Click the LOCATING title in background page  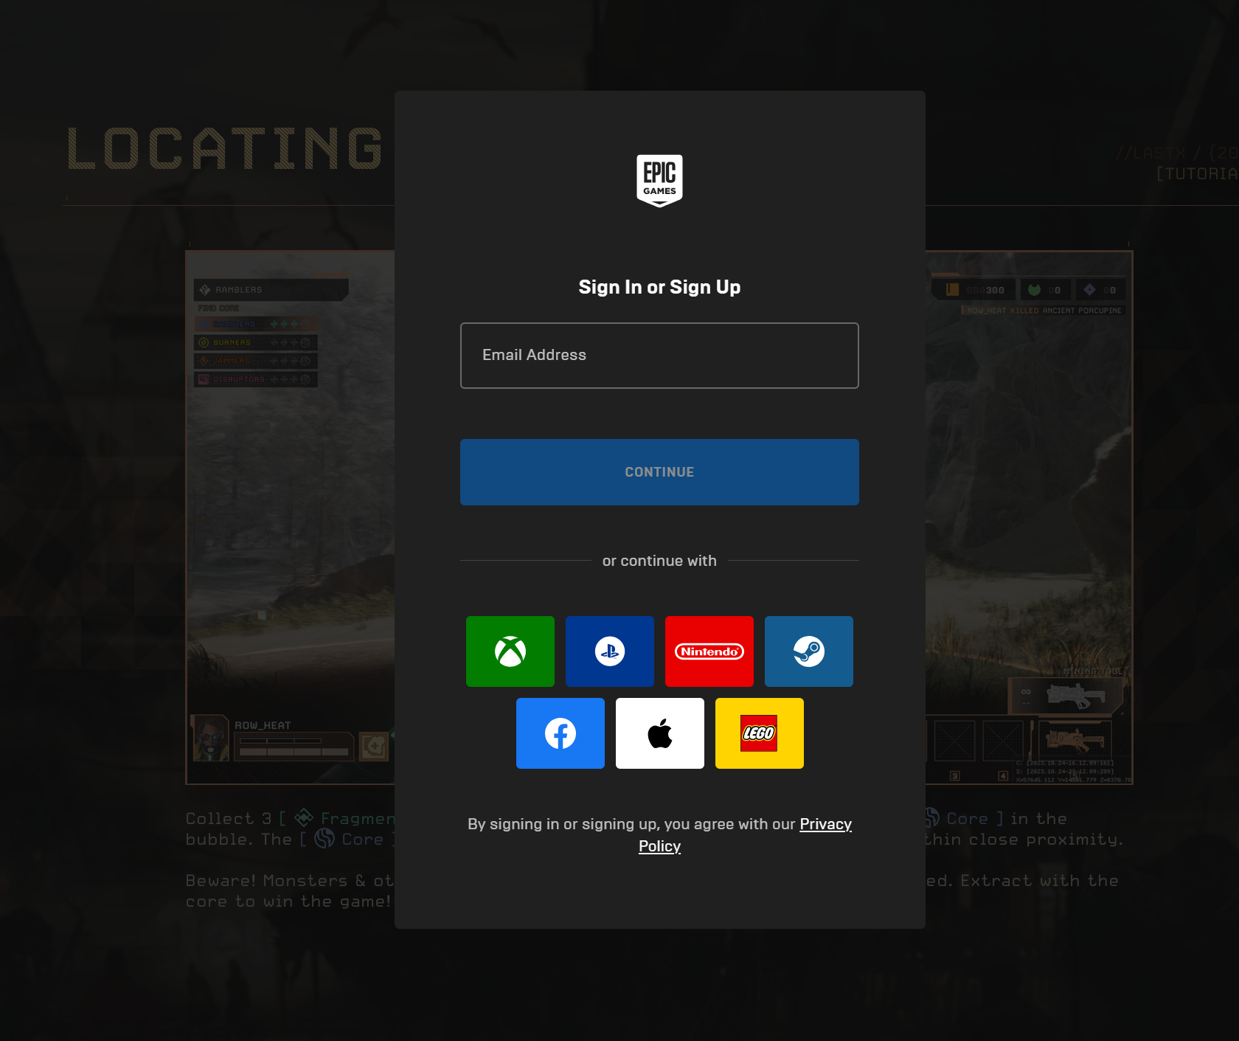click(225, 148)
